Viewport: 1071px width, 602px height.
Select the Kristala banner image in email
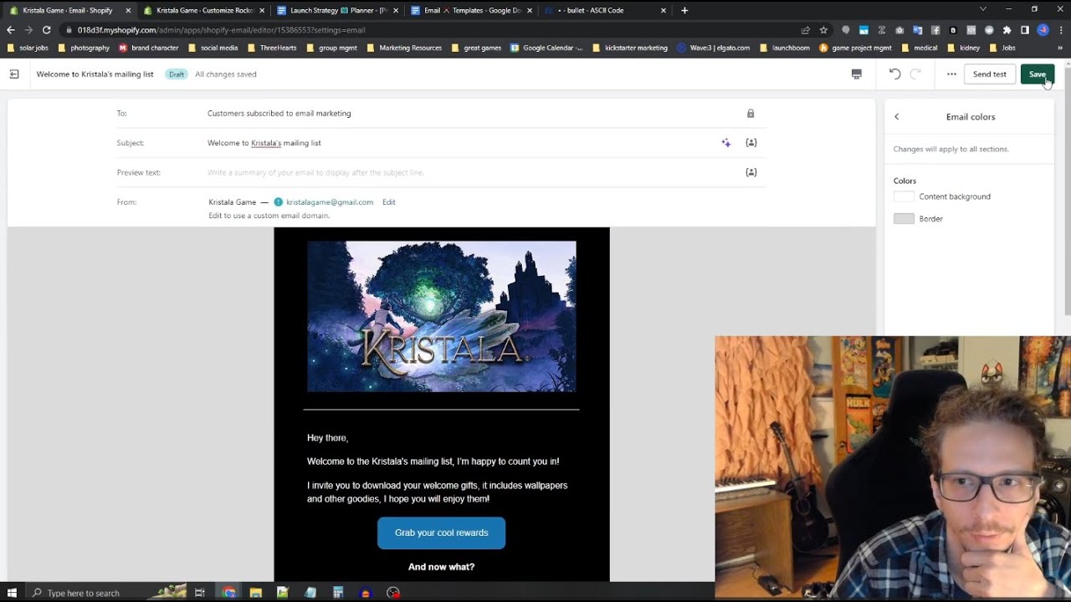441,317
